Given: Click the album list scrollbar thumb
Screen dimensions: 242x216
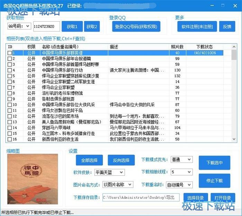Looking at the screenshot, I should click(x=234, y=55).
